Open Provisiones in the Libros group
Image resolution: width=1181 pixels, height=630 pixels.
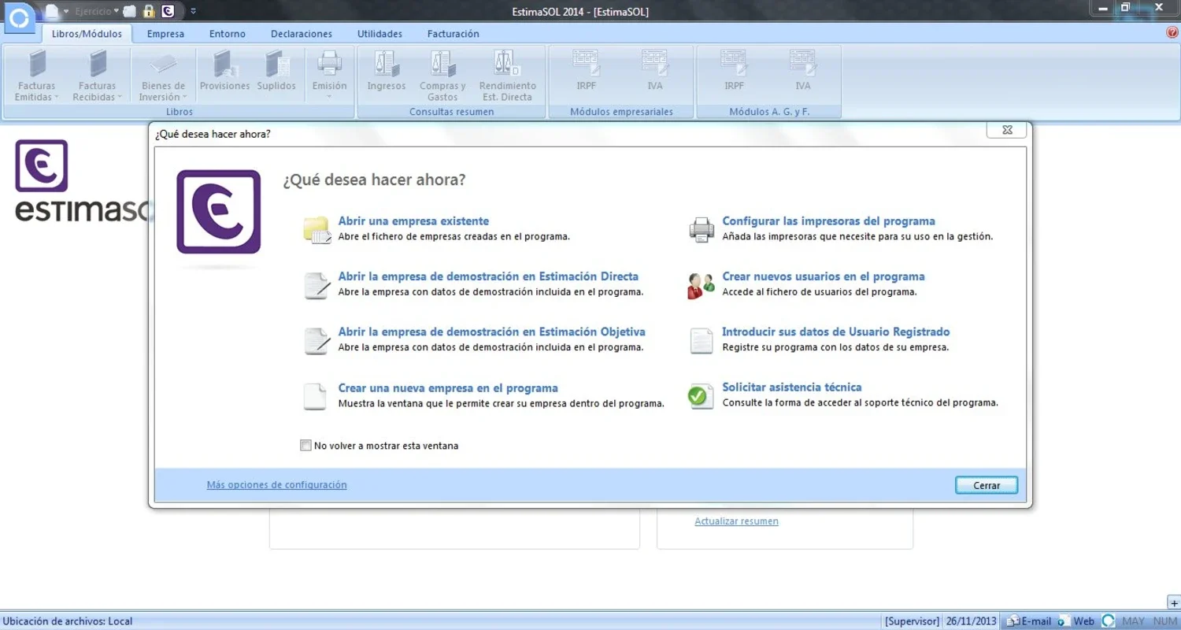(224, 71)
